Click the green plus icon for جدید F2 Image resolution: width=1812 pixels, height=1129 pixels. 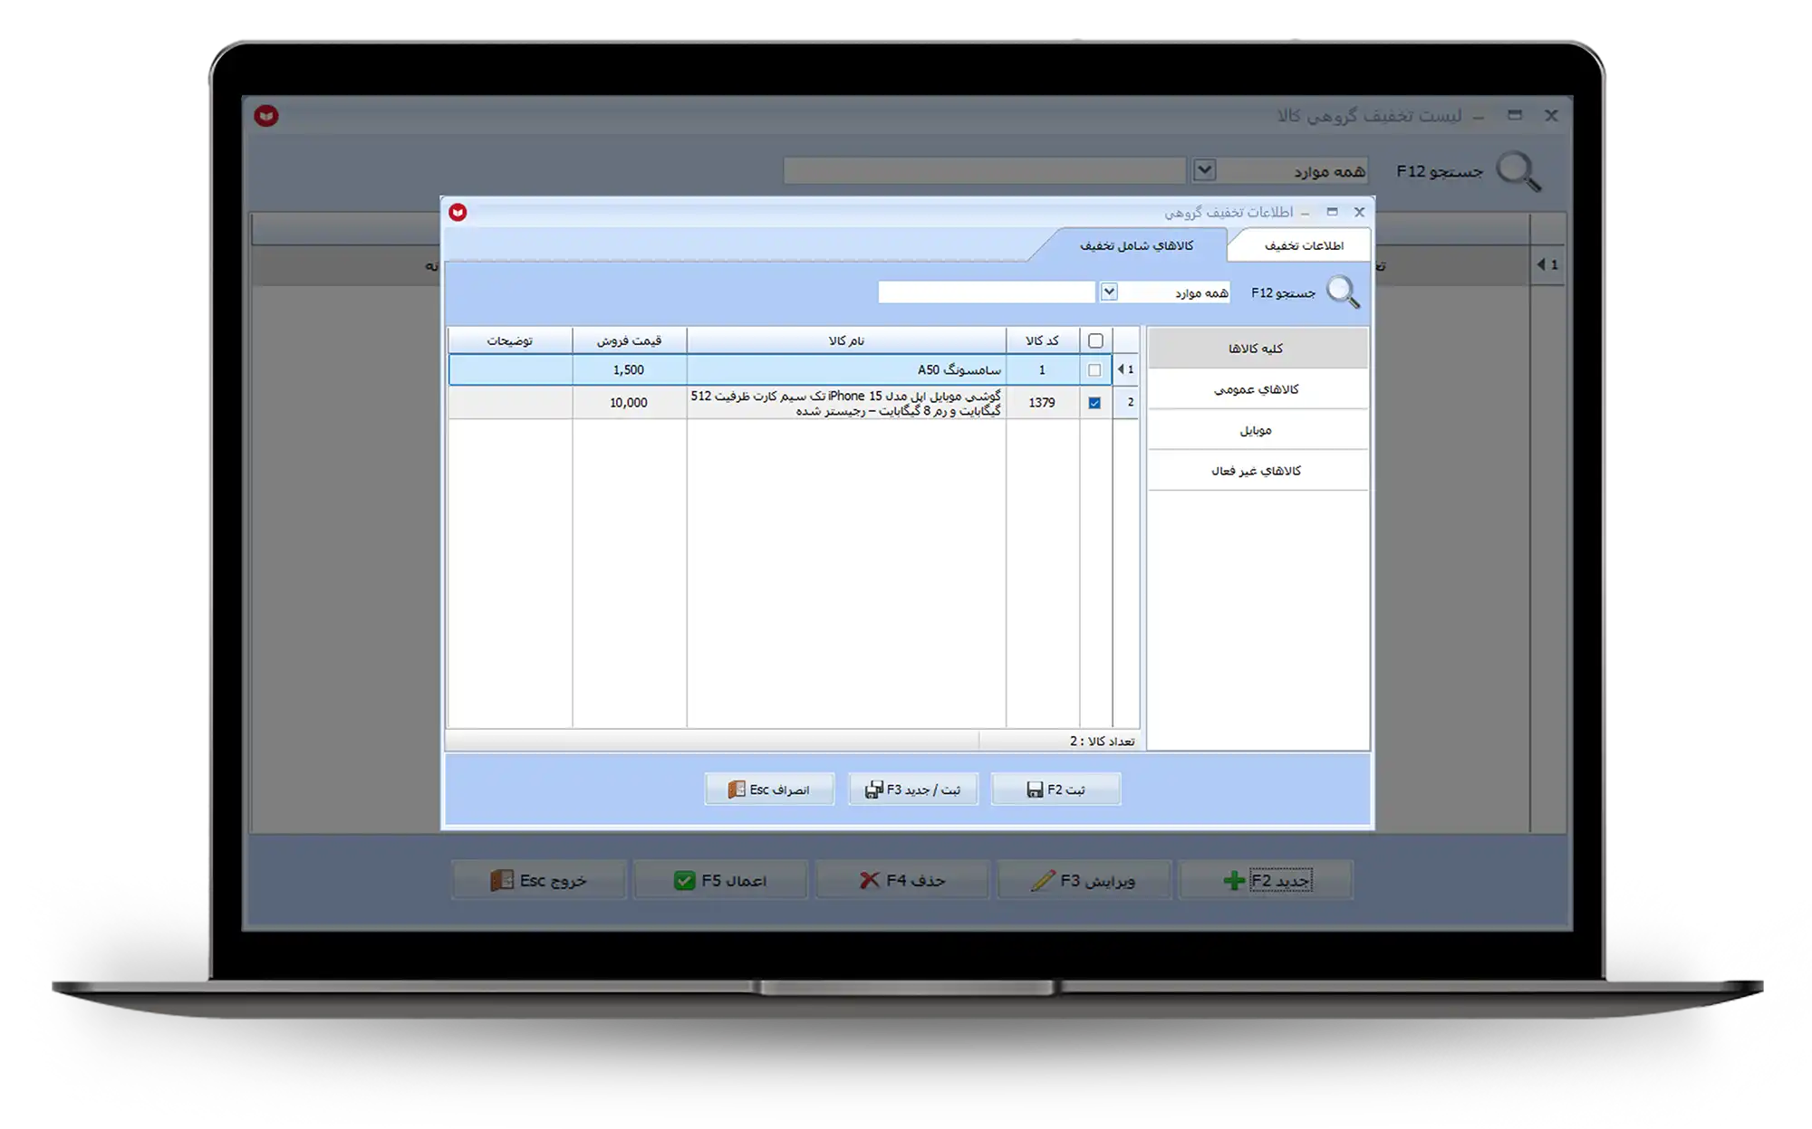tap(1233, 881)
